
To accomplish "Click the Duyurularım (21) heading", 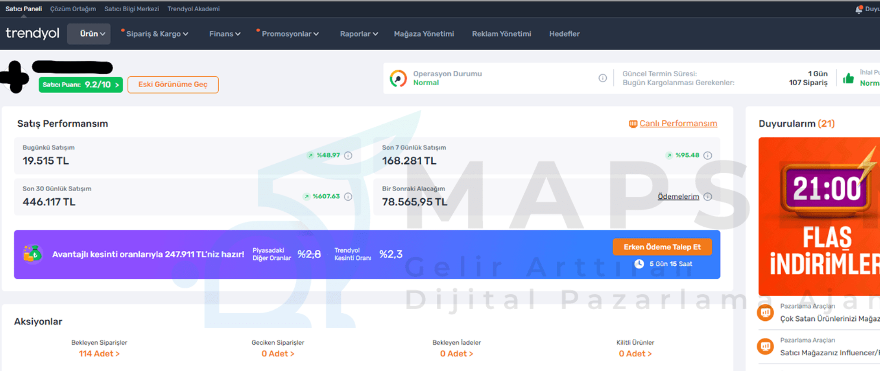I will pos(797,124).
